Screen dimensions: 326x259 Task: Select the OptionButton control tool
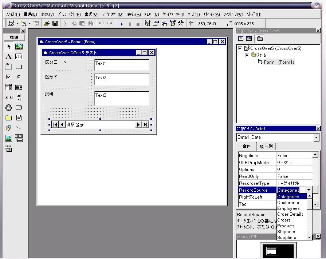(x=19, y=77)
